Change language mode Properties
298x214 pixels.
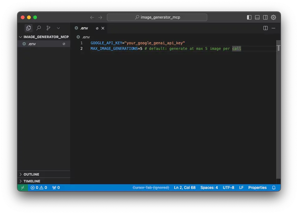[257, 187]
